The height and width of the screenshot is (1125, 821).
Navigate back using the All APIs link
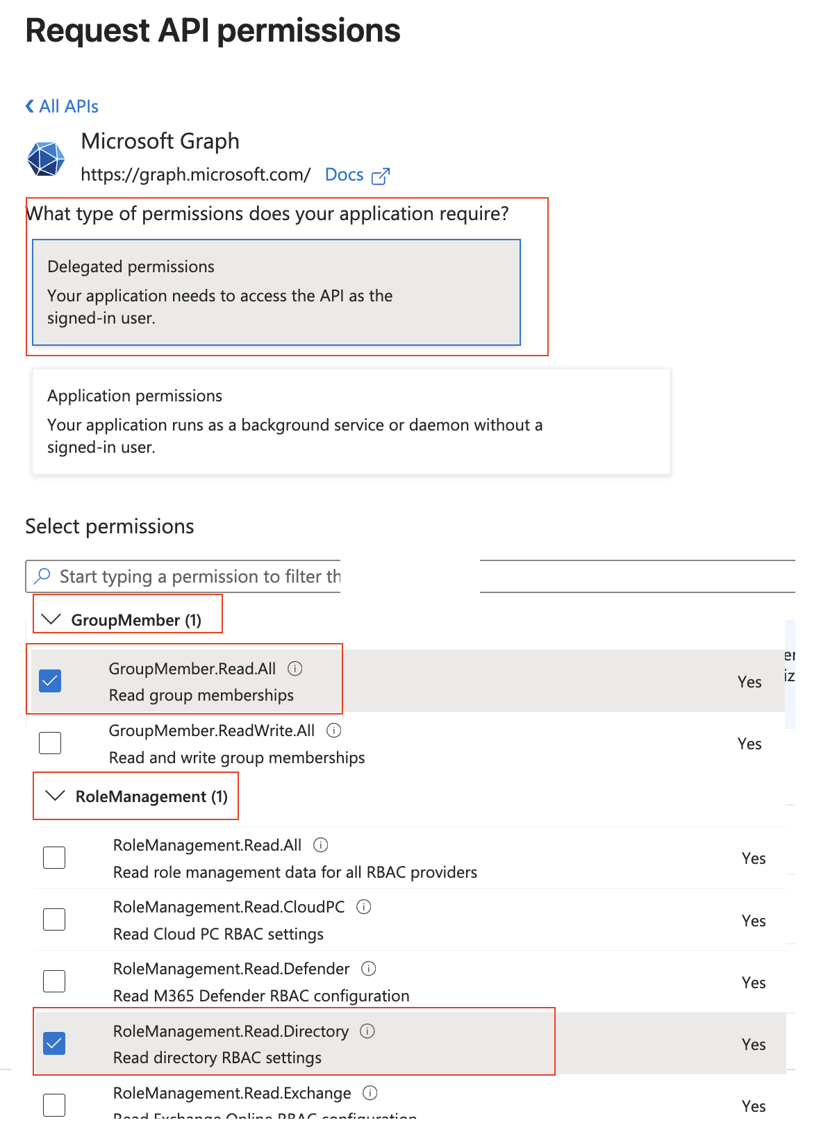coord(68,106)
